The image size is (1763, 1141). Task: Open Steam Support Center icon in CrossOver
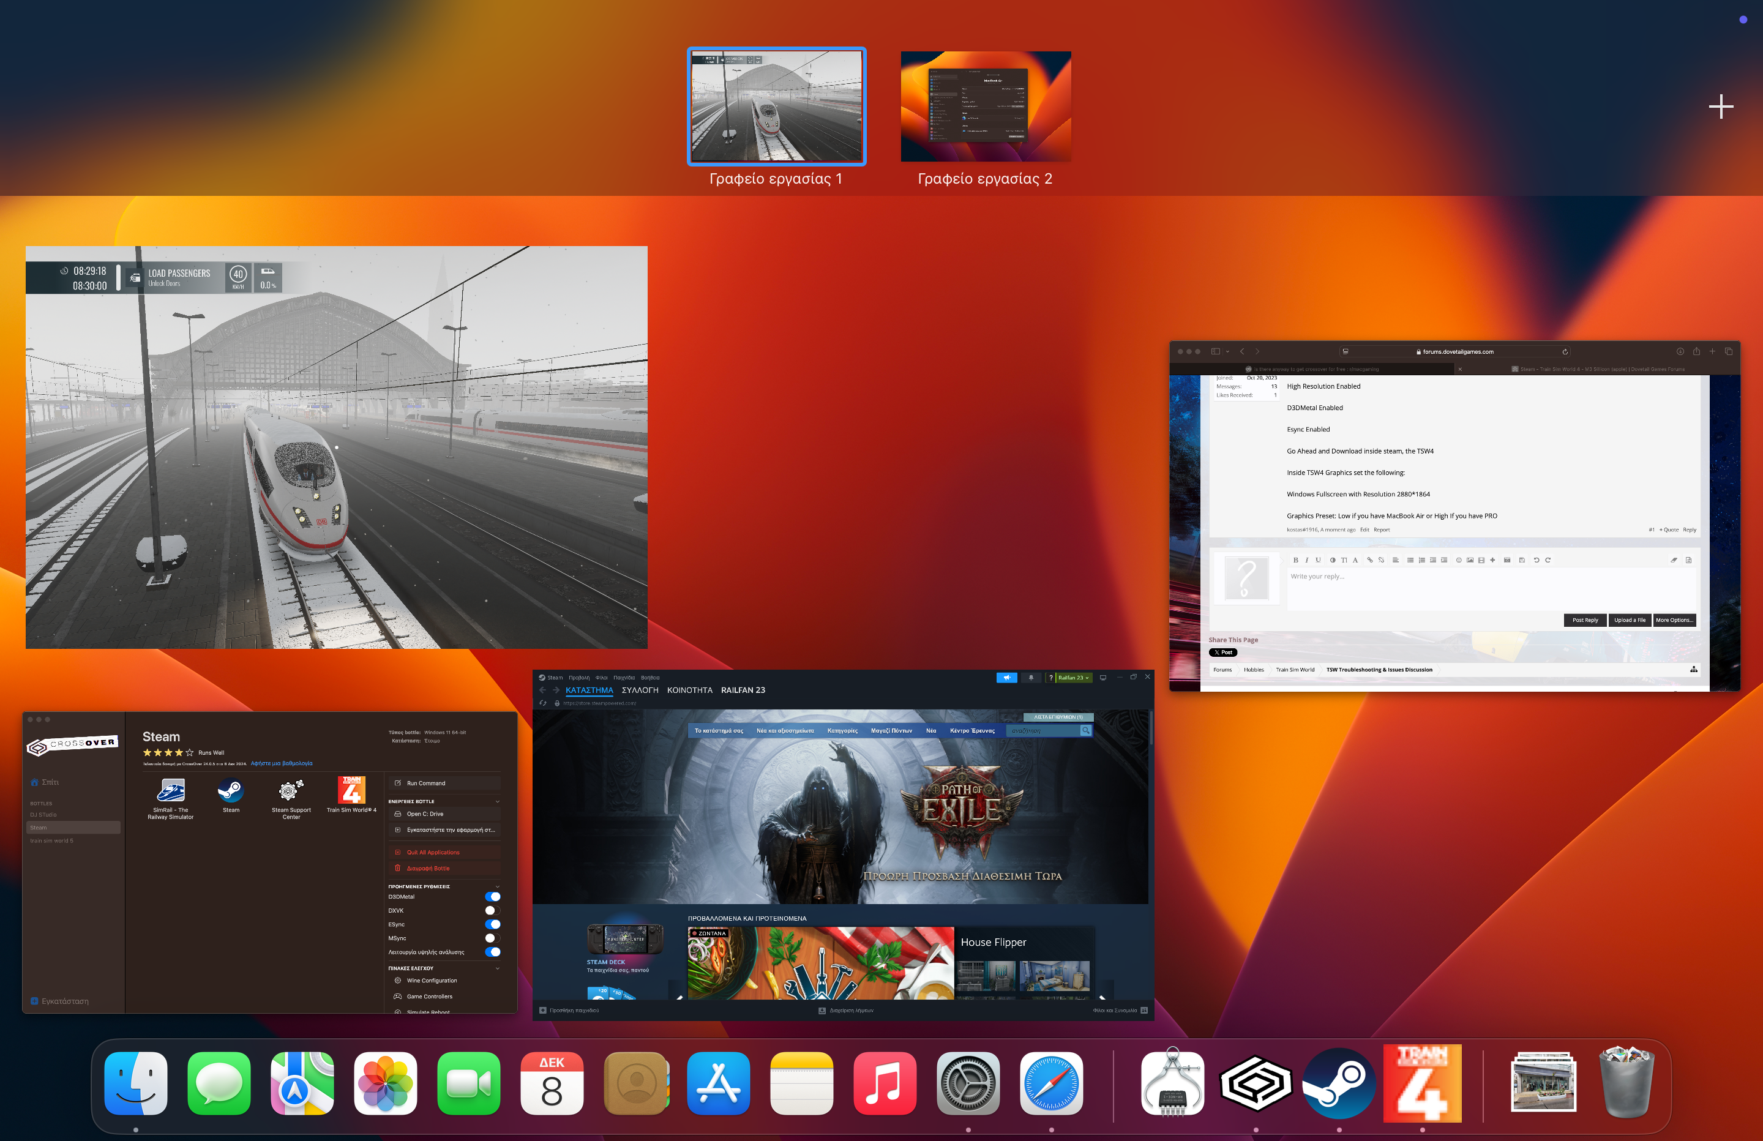click(290, 790)
